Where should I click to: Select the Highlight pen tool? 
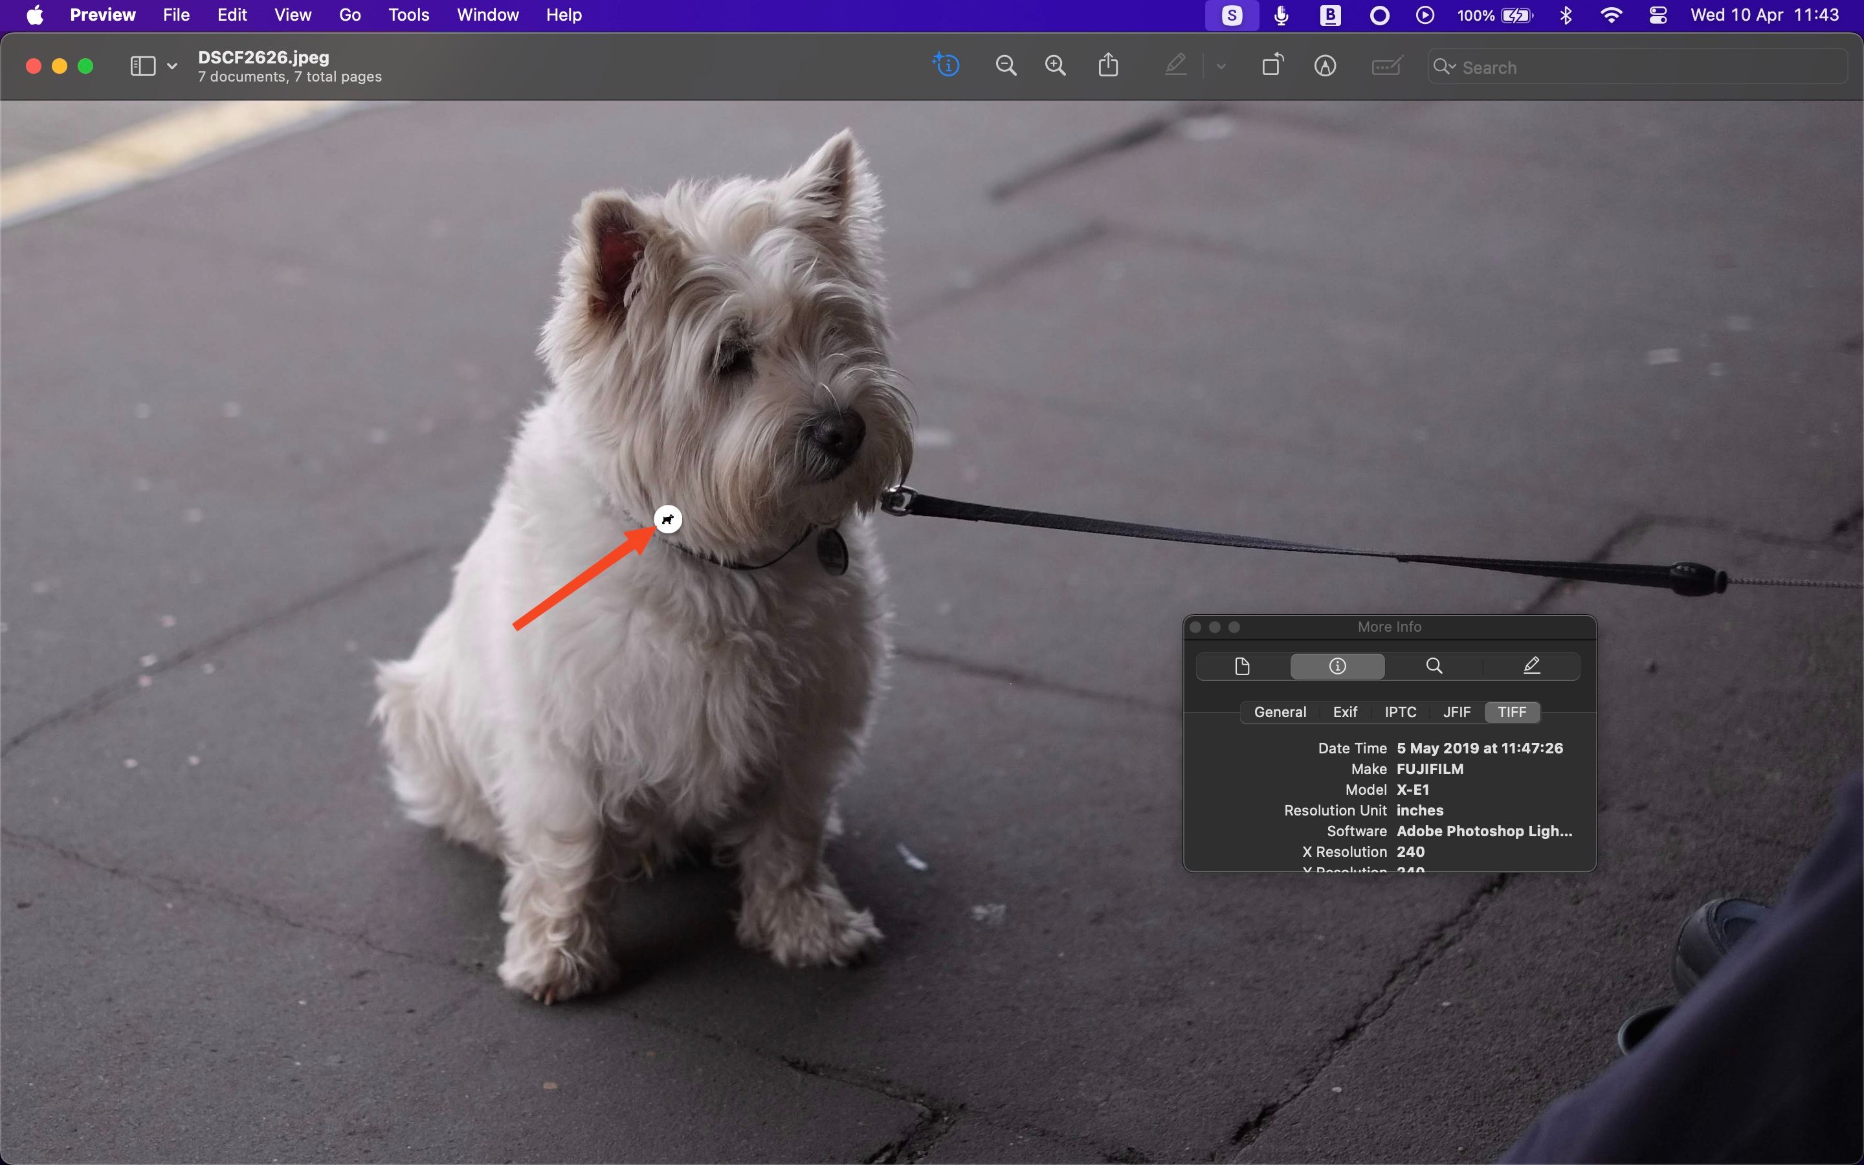[x=1175, y=65]
